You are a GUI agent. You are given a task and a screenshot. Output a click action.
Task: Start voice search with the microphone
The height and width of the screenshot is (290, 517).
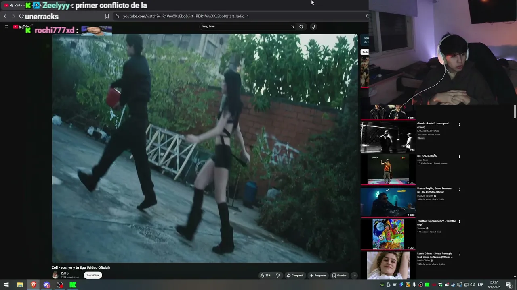pyautogui.click(x=313, y=27)
